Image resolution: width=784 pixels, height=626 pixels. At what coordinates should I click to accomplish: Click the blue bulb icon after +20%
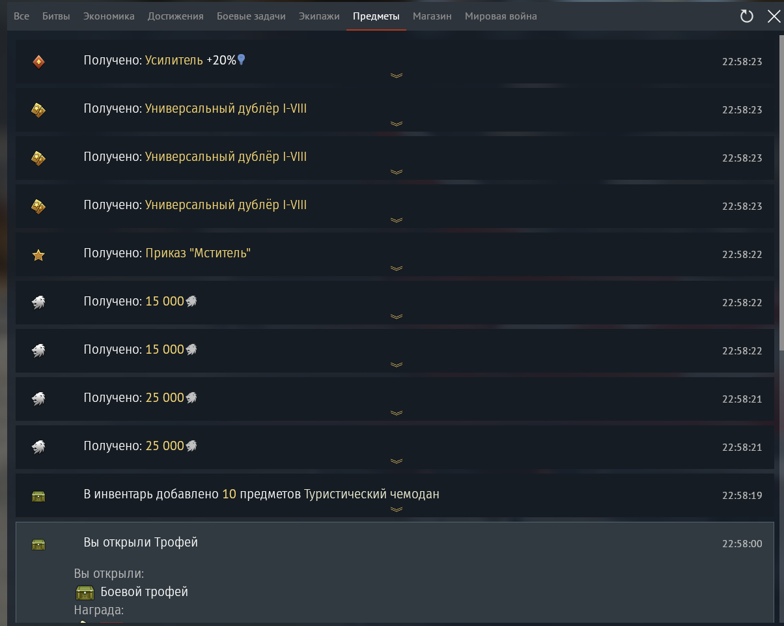click(242, 60)
